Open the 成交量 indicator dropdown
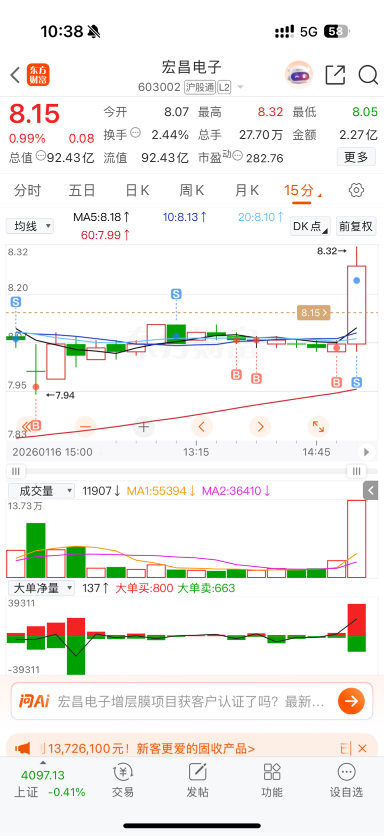 point(41,491)
